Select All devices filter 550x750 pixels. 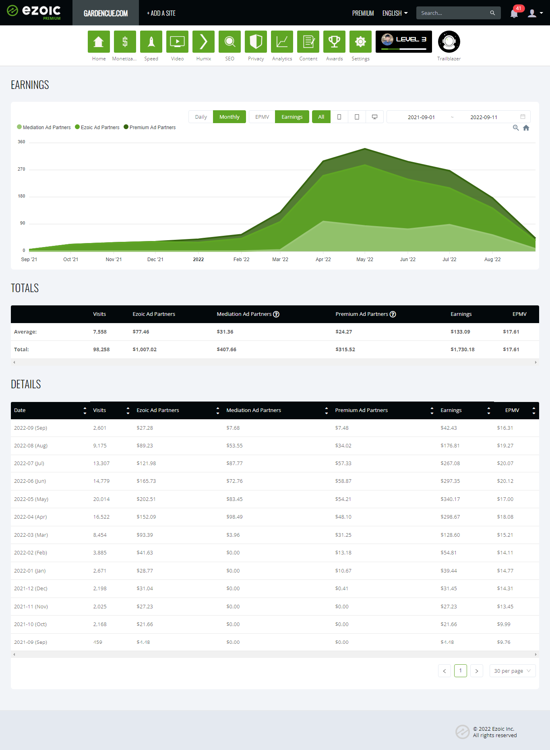pyautogui.click(x=321, y=117)
